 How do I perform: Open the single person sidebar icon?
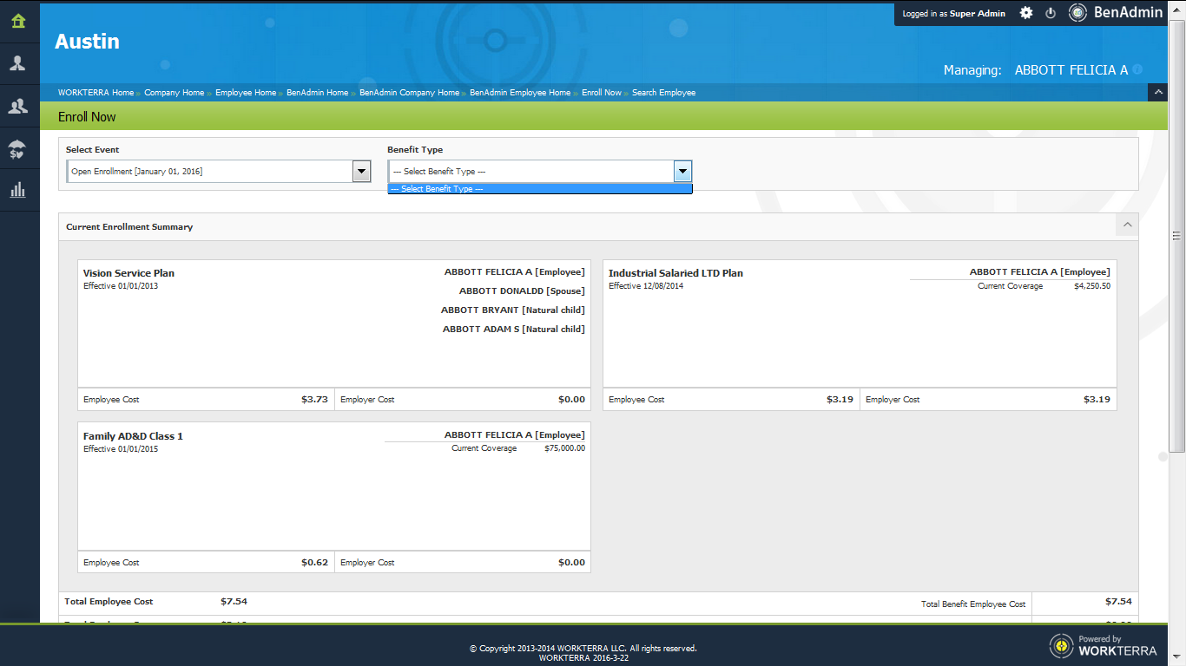[18, 63]
